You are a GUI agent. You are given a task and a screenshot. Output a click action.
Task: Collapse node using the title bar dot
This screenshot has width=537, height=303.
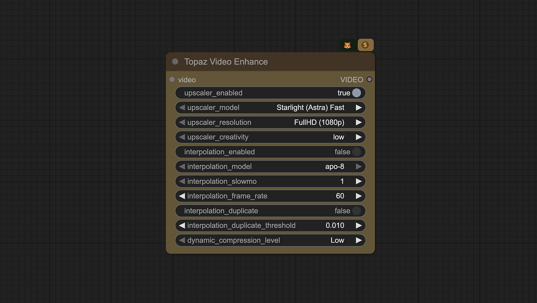click(x=175, y=62)
